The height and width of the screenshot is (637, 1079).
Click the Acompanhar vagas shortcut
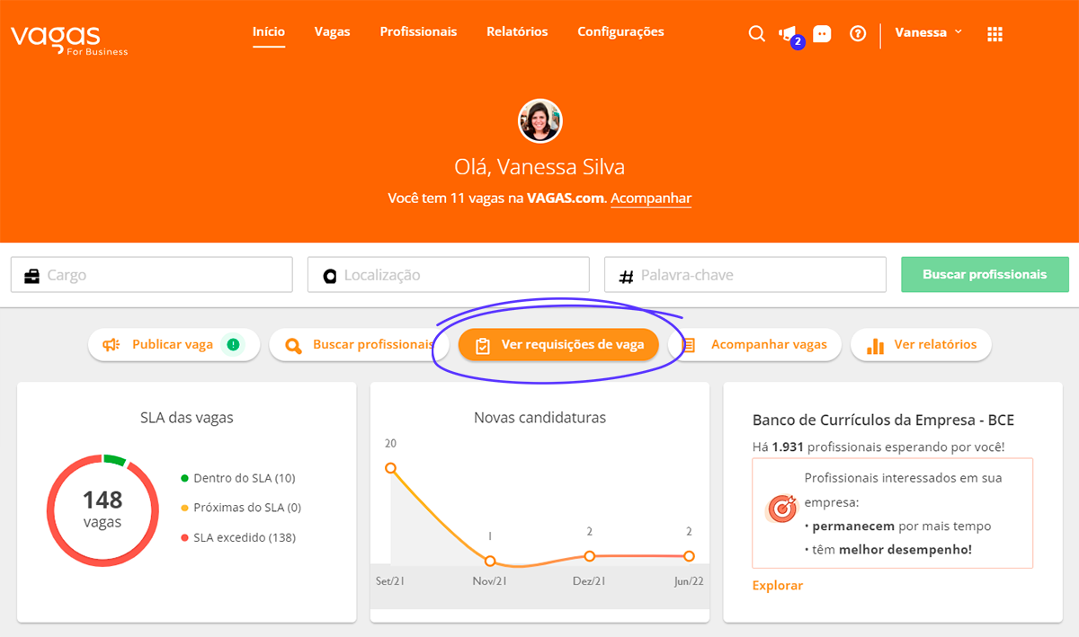click(x=755, y=344)
